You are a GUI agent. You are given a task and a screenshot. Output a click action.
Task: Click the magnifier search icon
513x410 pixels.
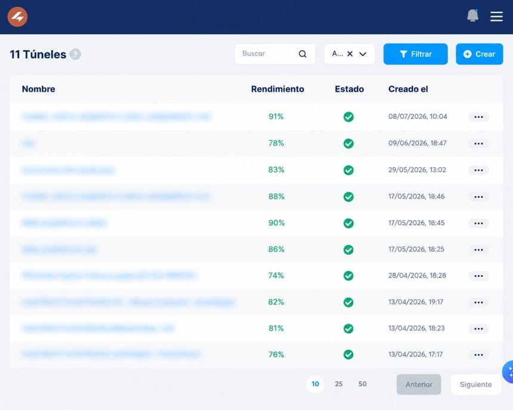pos(302,54)
